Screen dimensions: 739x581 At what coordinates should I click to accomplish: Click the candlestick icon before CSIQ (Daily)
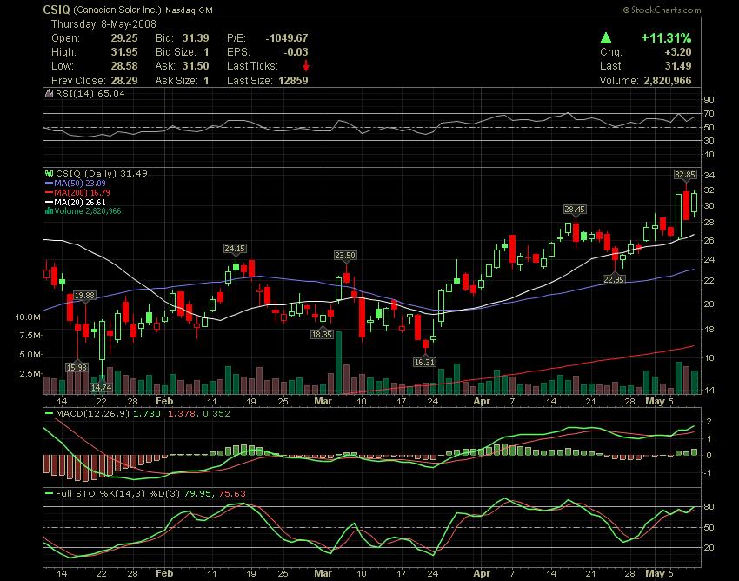[49, 174]
